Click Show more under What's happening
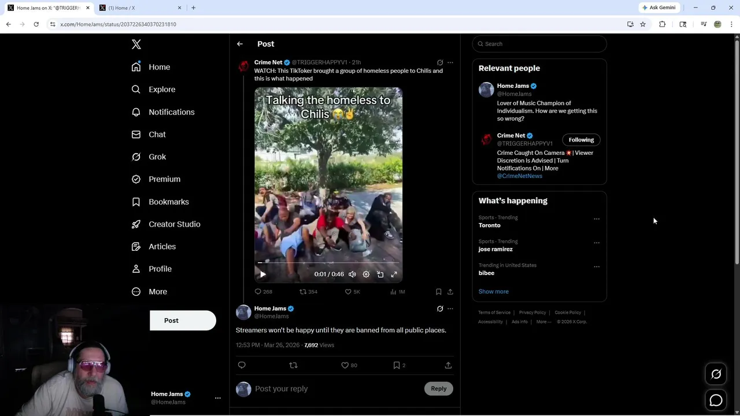 494,292
